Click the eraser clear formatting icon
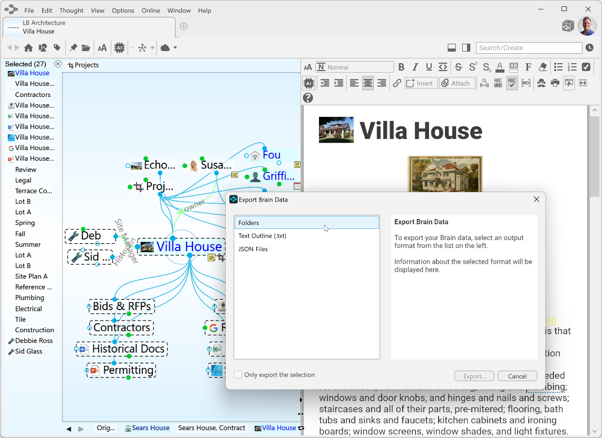This screenshot has height=438, width=602. pos(542,67)
